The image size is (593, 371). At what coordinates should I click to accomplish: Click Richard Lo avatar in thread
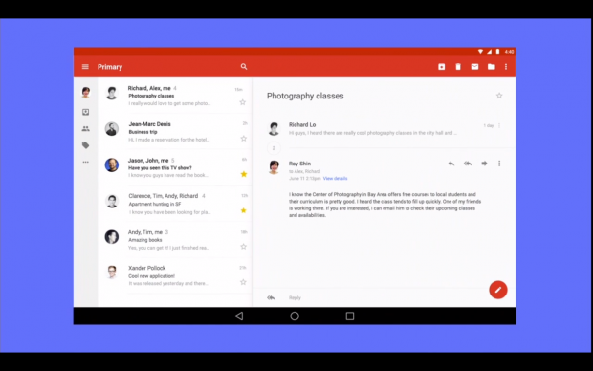(274, 128)
